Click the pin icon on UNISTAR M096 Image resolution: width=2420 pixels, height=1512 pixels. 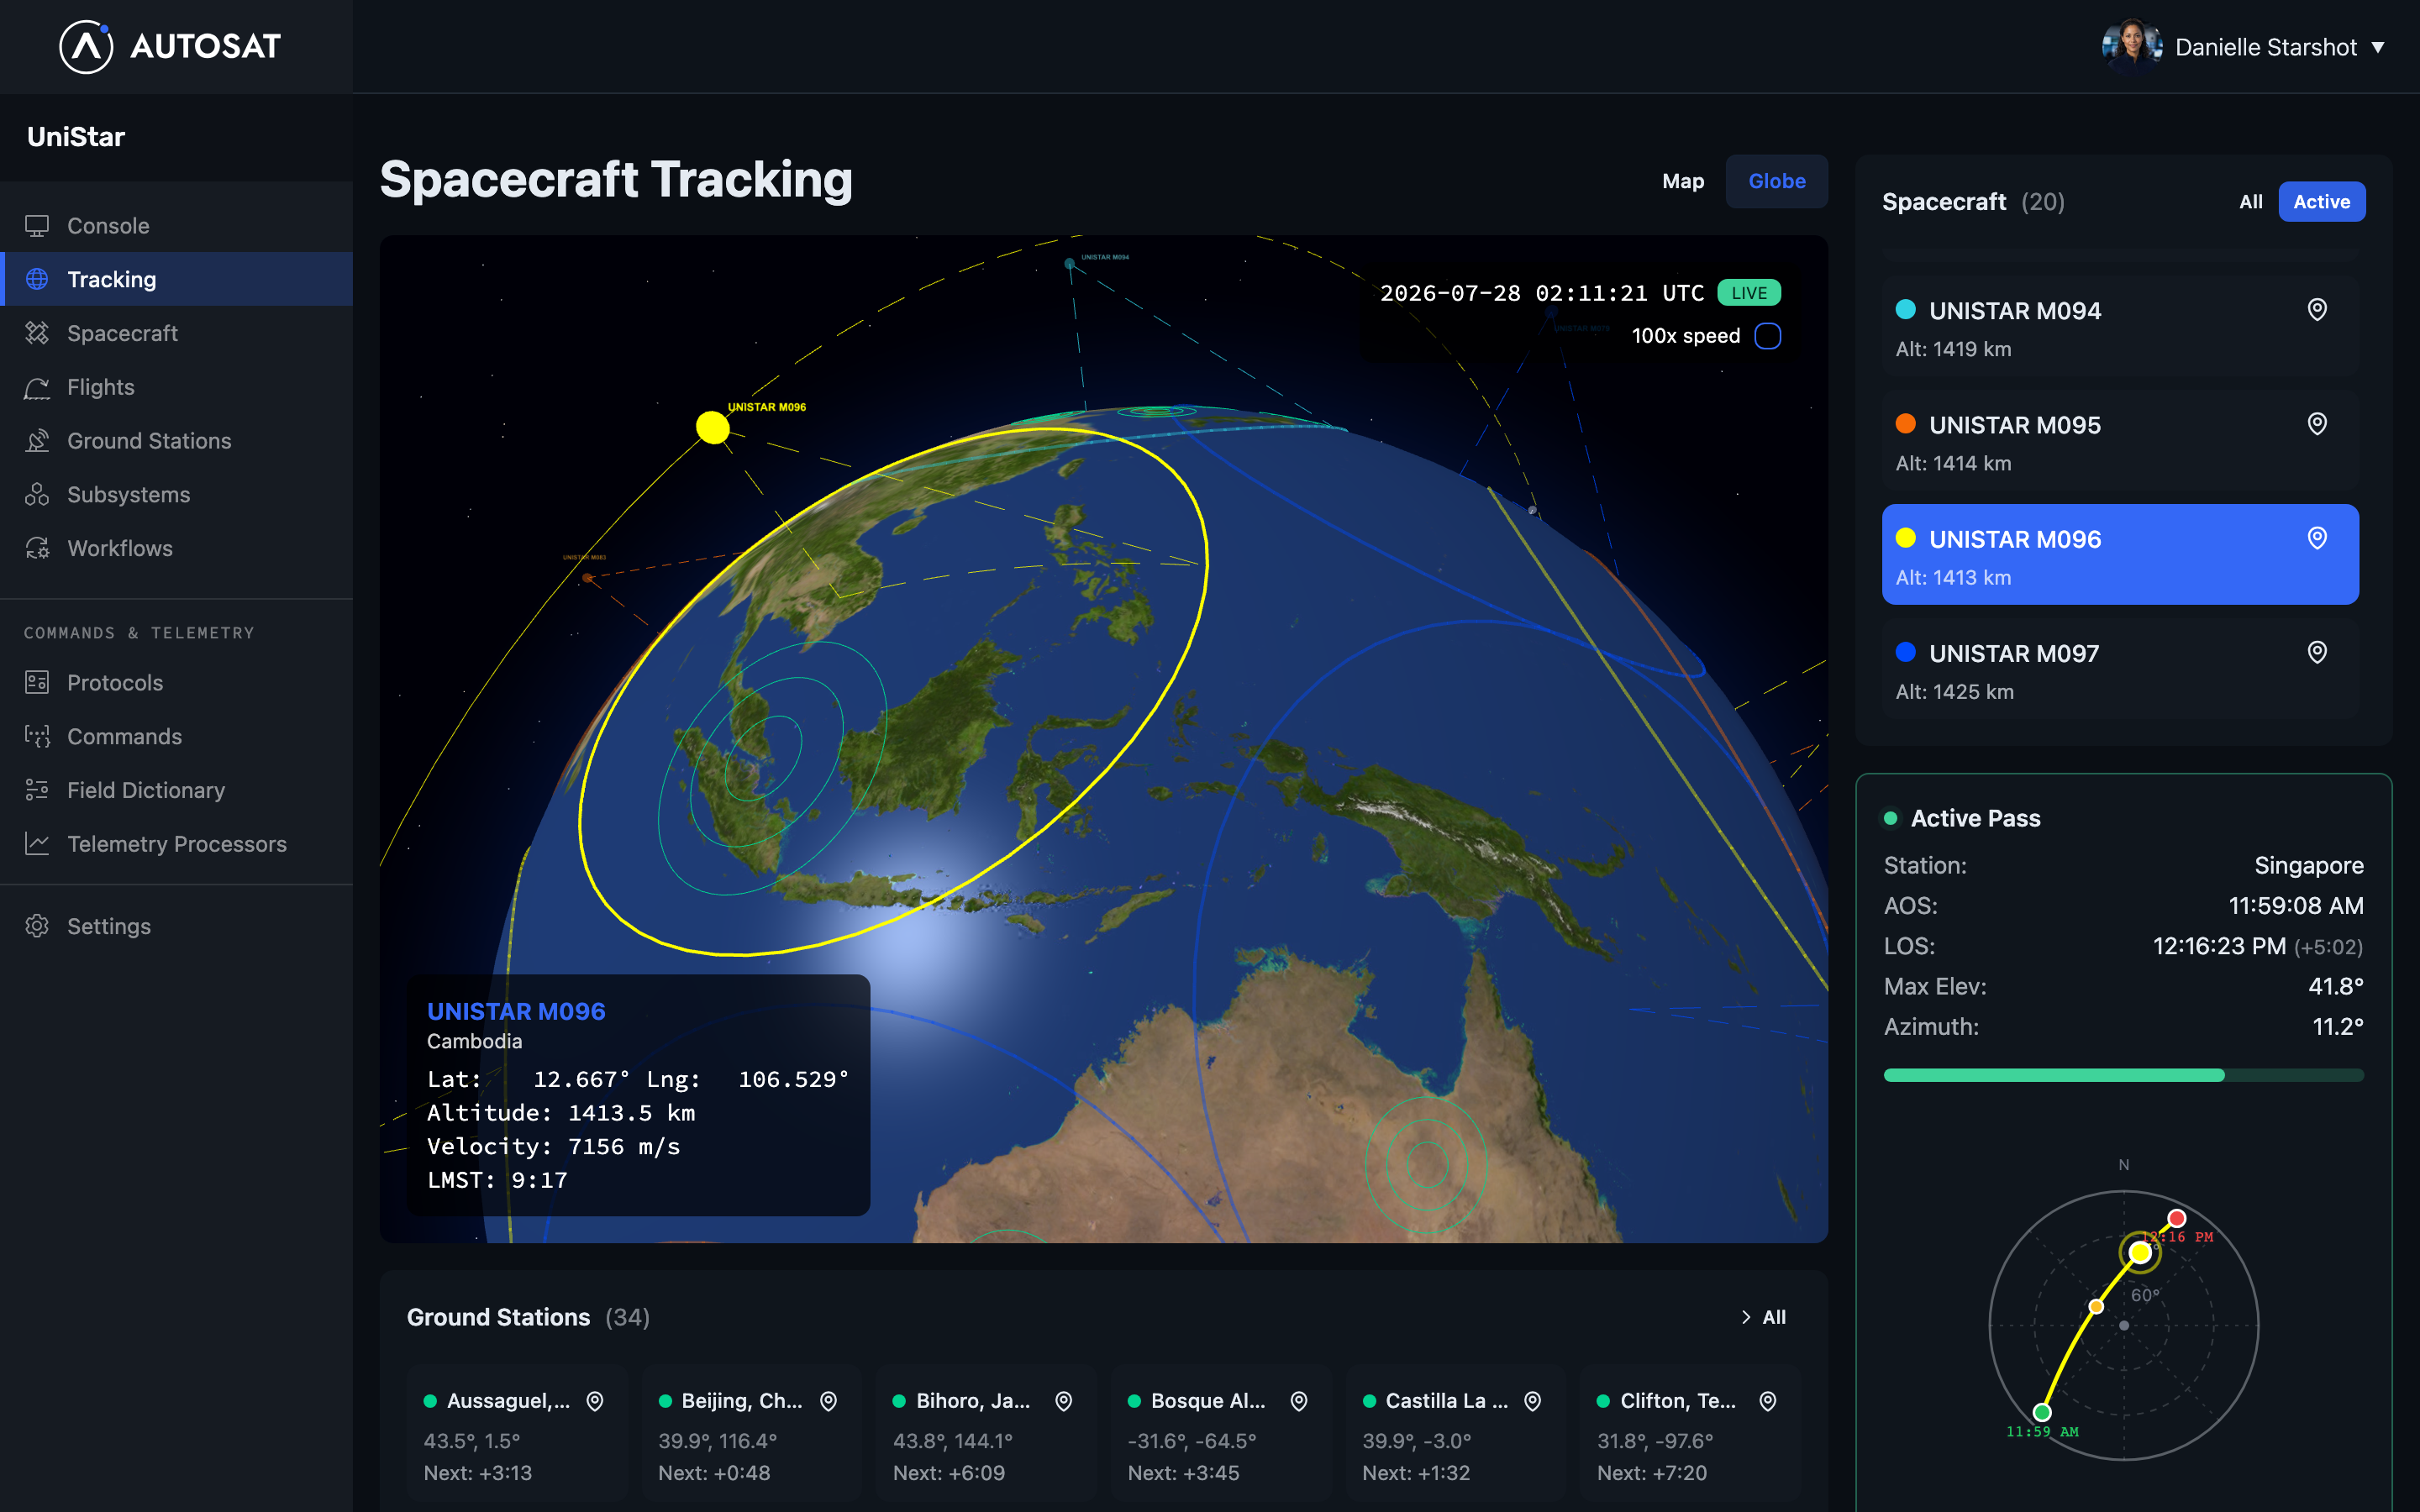tap(2316, 538)
